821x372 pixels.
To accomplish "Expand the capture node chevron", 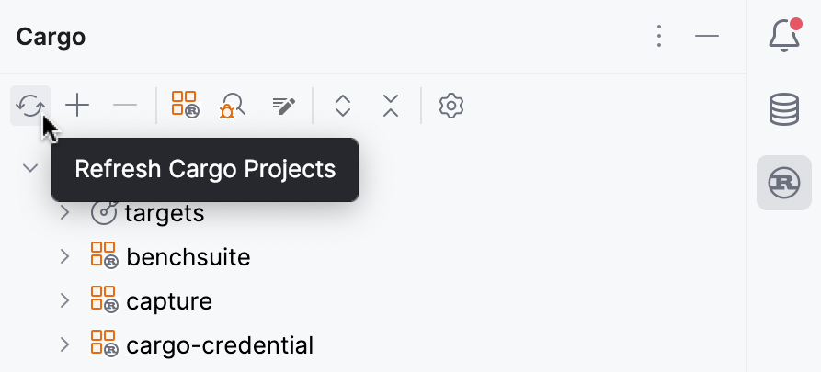I will click(64, 300).
